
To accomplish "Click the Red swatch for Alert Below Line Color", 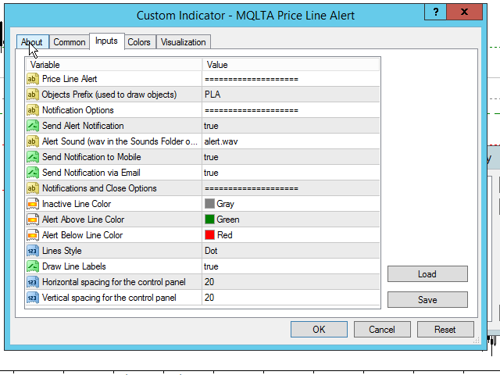I will pos(209,234).
